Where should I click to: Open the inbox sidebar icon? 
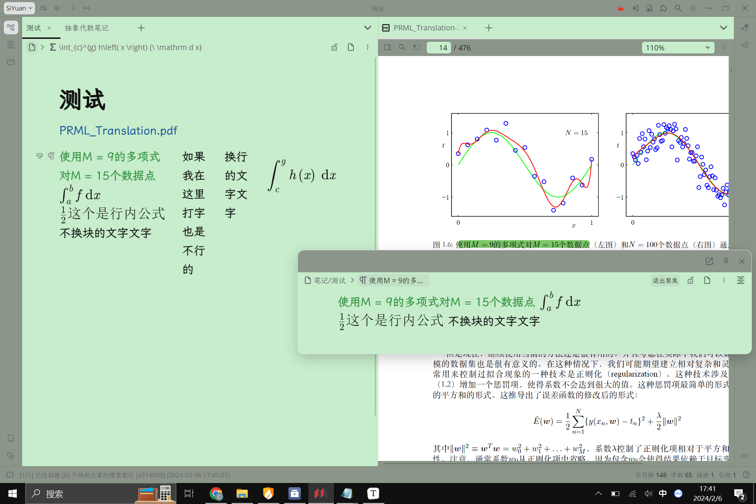(x=11, y=62)
